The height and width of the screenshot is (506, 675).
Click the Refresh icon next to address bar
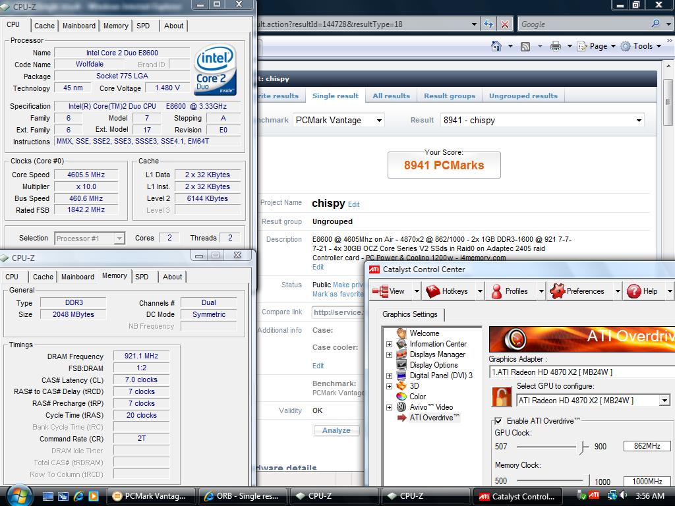[488, 24]
